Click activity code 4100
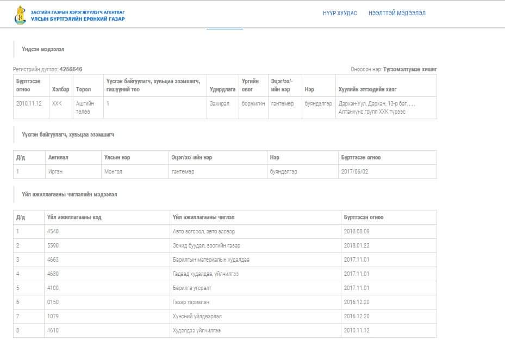This screenshot has width=505, height=340. tap(53, 288)
